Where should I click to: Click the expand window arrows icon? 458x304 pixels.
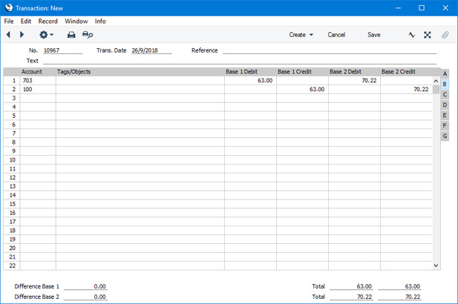pos(428,35)
